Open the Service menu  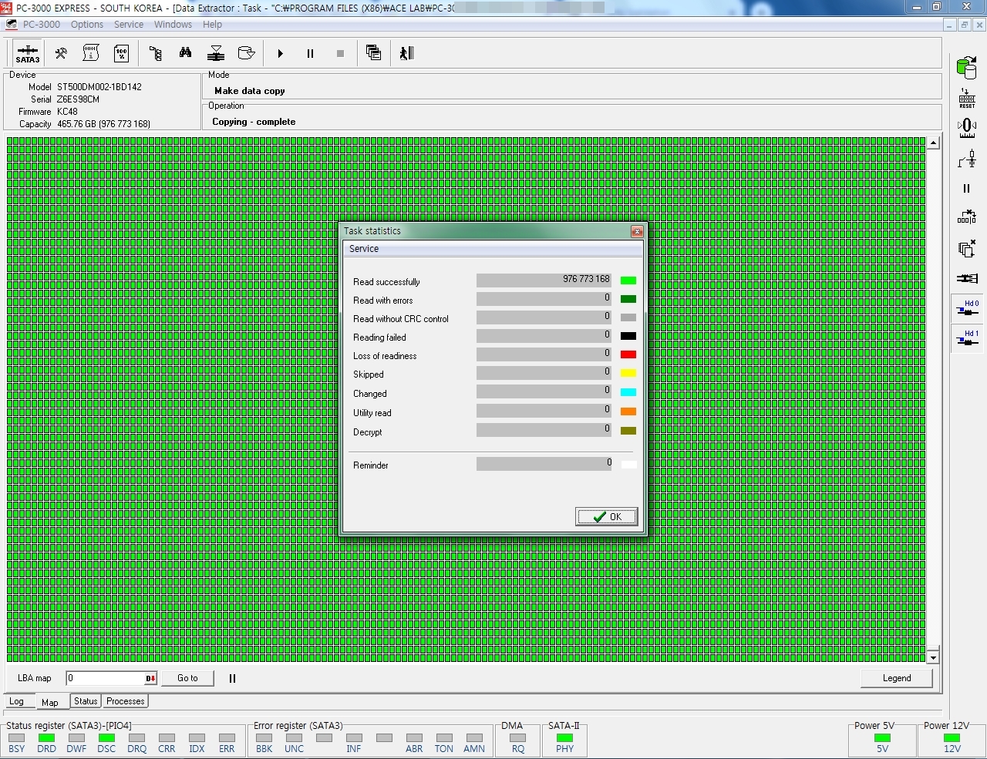coord(129,25)
